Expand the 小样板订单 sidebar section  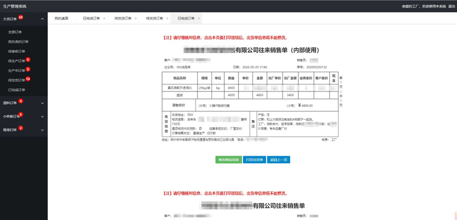[43, 116]
